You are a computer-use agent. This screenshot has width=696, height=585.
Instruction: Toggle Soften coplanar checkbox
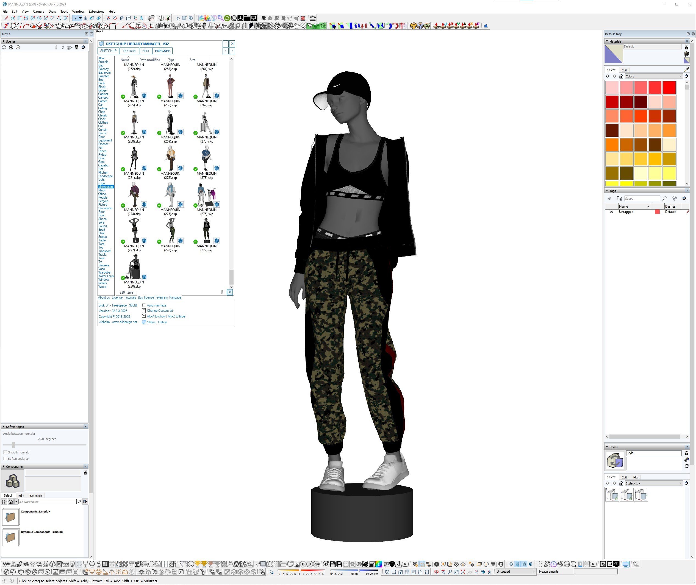[5, 459]
